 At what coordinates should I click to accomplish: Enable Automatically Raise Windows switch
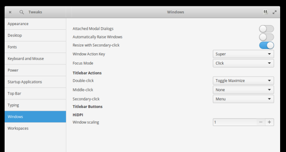click(x=267, y=37)
